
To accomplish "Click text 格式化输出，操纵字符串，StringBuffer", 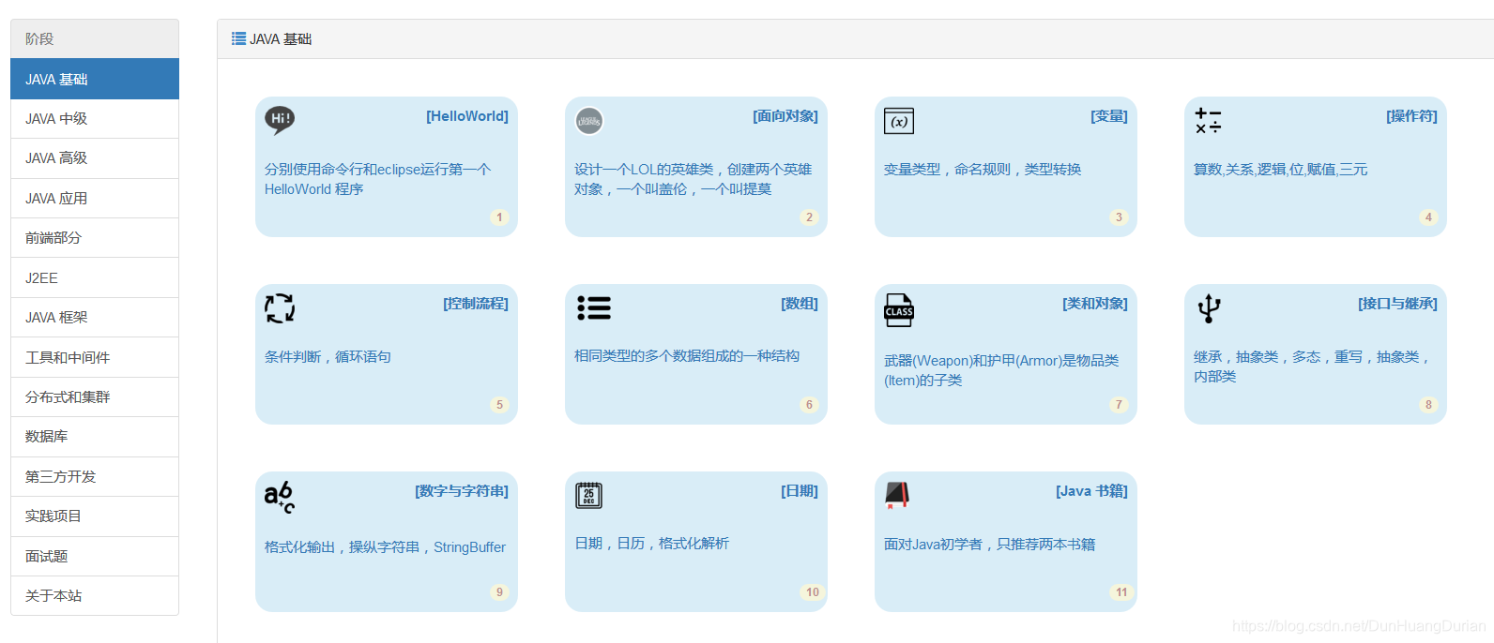I will [x=385, y=547].
